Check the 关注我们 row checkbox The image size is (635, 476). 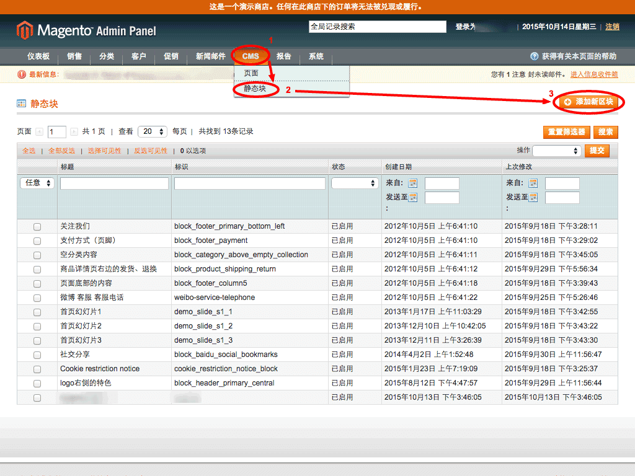tap(37, 227)
